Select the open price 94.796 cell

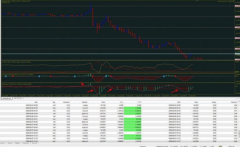coord(103,105)
